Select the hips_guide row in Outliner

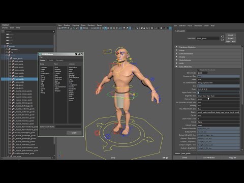[x=19, y=64]
